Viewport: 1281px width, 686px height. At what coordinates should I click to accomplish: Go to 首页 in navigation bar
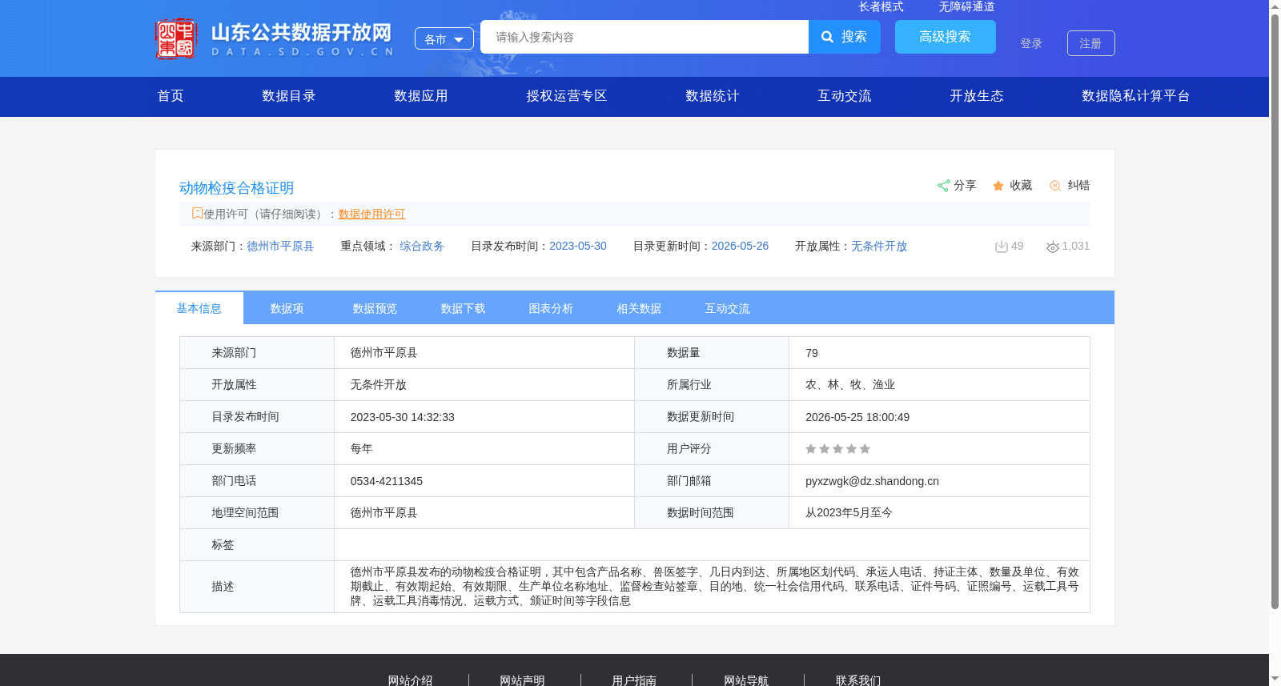[x=171, y=96]
